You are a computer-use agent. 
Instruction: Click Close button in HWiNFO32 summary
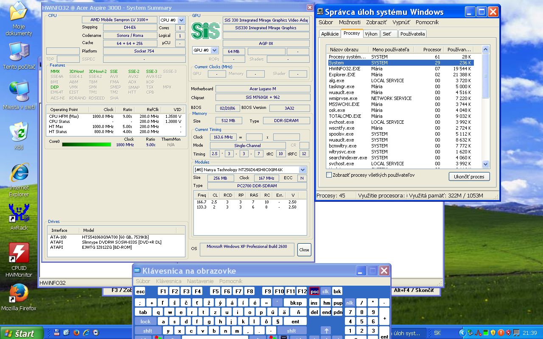coord(304,250)
